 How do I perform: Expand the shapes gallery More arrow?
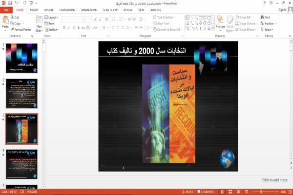213,28
